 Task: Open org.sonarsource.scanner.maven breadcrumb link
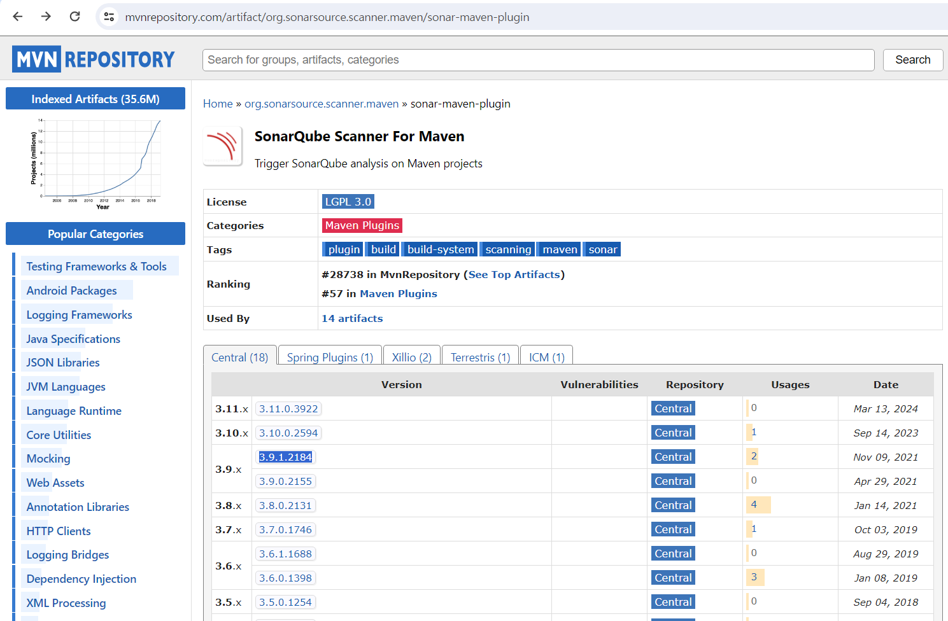point(322,104)
